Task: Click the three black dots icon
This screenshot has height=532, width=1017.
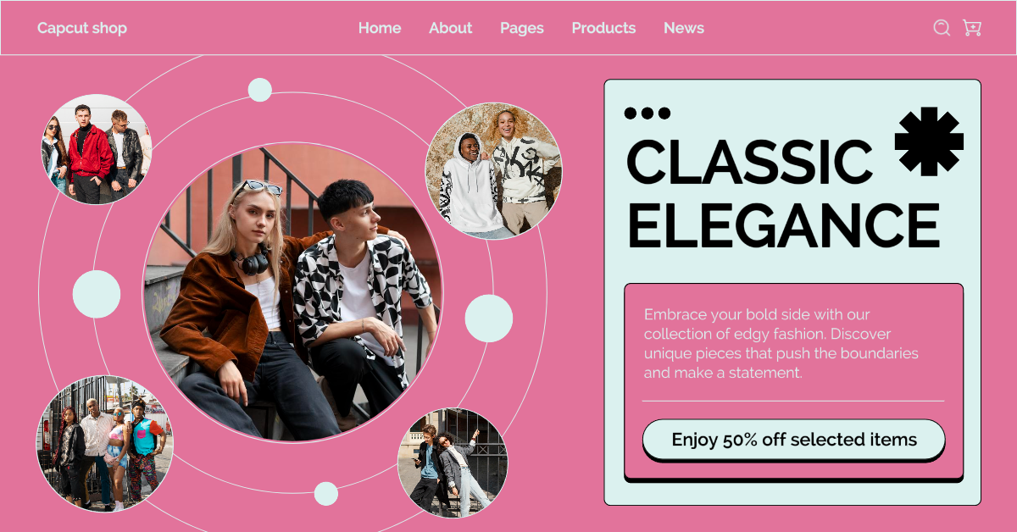Action: click(647, 114)
